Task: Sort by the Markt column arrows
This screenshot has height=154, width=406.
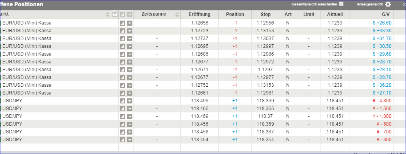Action: click(108, 15)
